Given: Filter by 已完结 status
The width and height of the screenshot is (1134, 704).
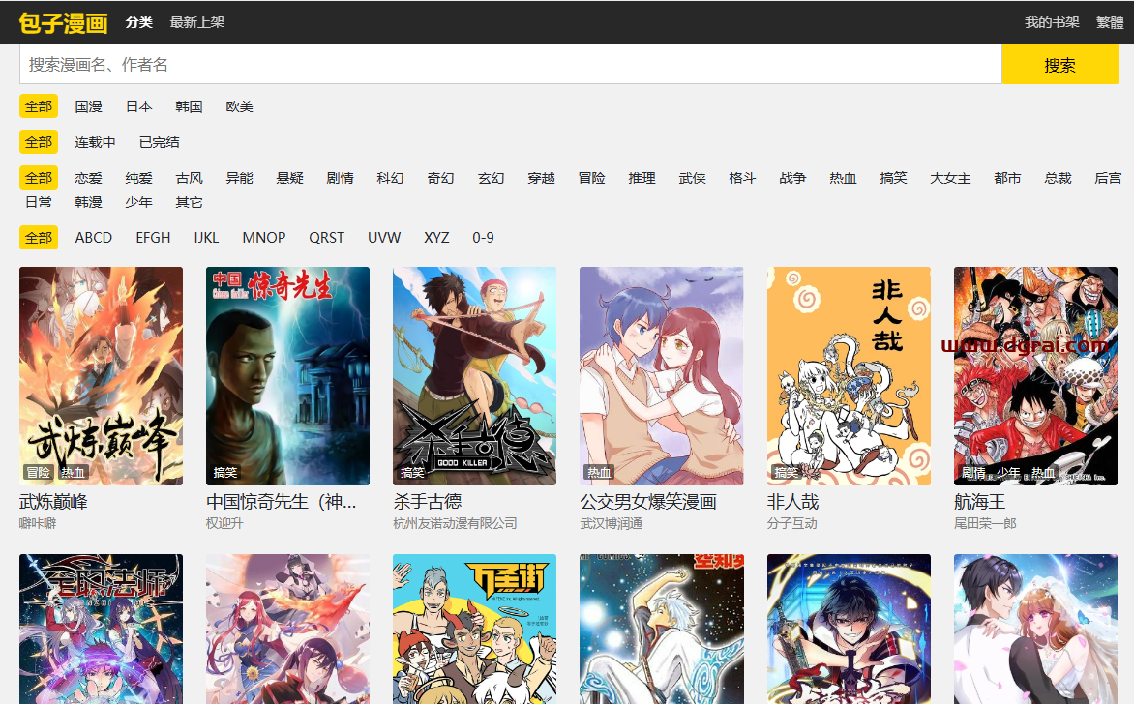Looking at the screenshot, I should click(159, 142).
